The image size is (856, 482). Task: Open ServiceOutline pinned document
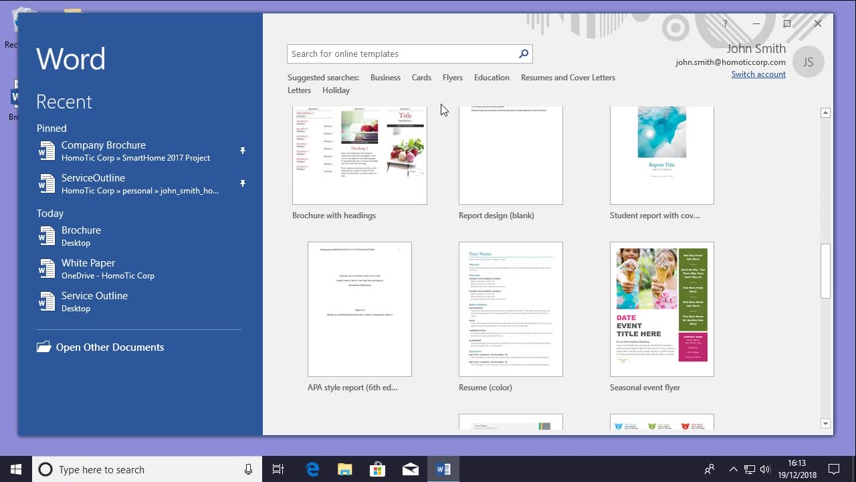pyautogui.click(x=142, y=184)
